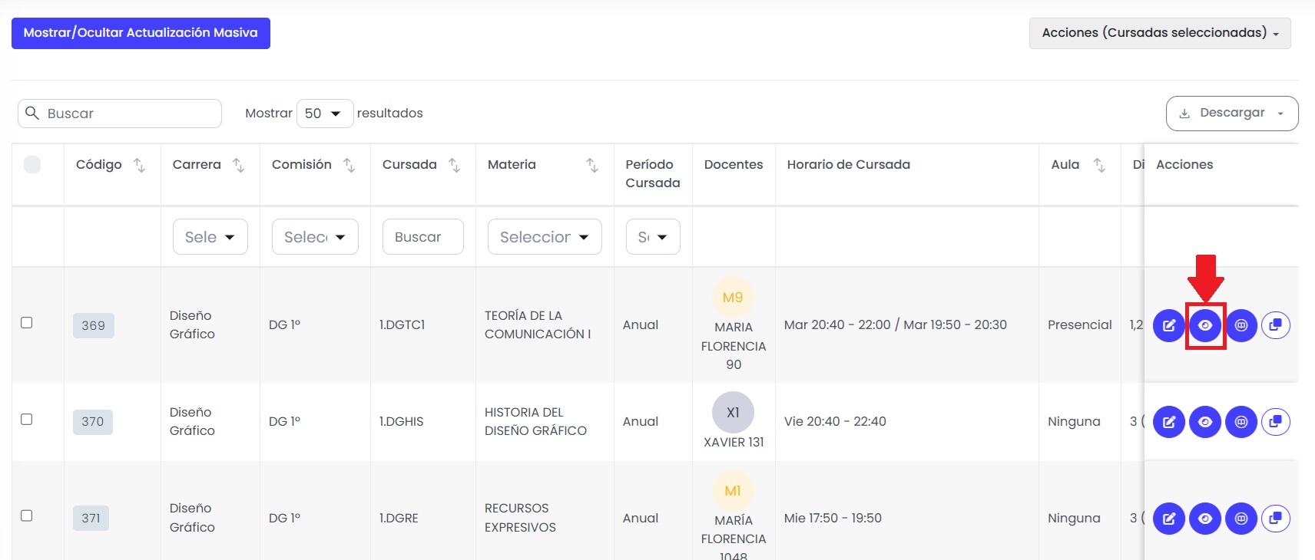
Task: Click Horario de Cursada column header
Action: pos(849,165)
